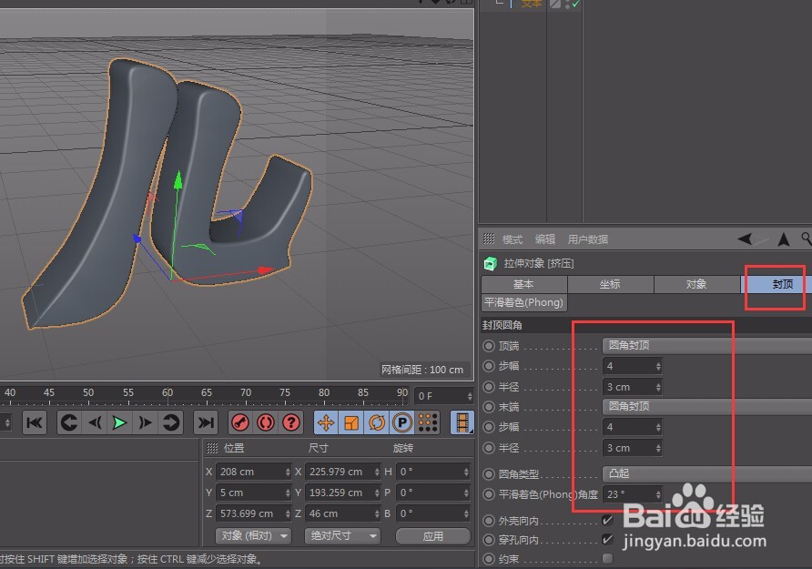This screenshot has height=569, width=812.
Task: Toggle the rotation record lock icon
Action: tap(377, 422)
